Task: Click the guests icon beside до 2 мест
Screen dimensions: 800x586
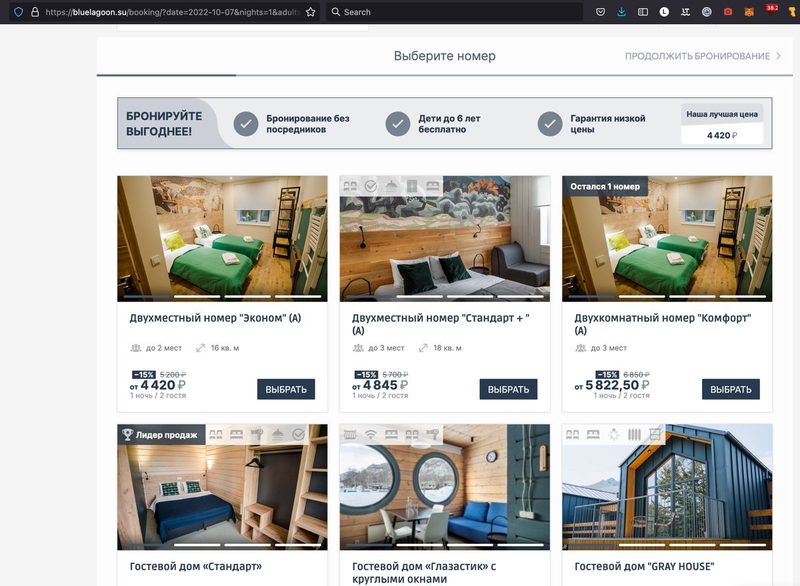Action: [136, 348]
